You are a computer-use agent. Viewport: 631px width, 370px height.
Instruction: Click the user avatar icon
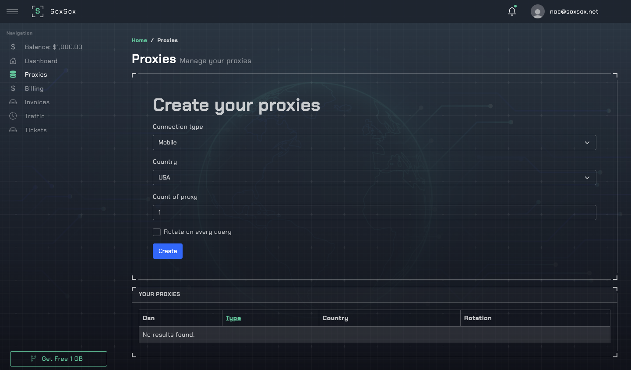click(x=537, y=11)
